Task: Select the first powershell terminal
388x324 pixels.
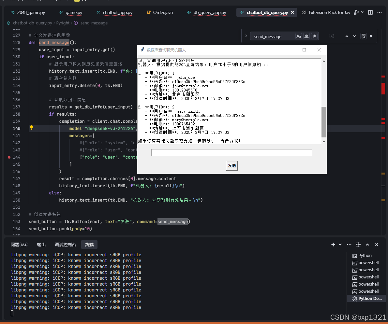Action: pyautogui.click(x=366, y=263)
